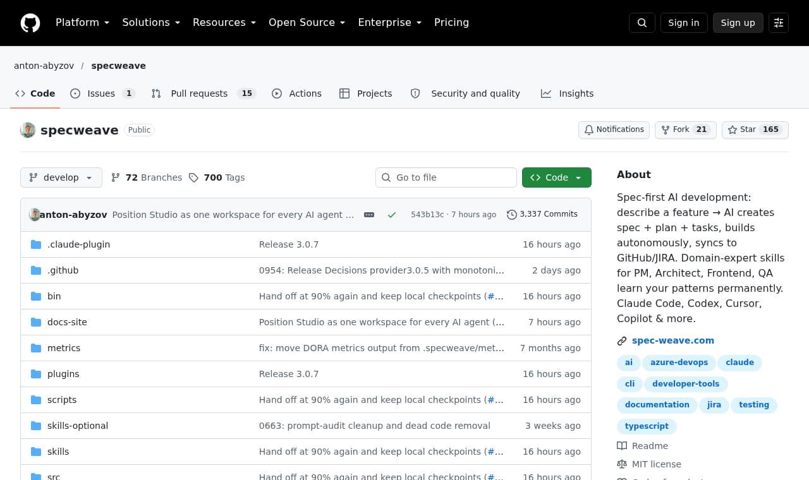809x480 pixels.
Task: Select the azure-devops topic tag
Action: [679, 363]
